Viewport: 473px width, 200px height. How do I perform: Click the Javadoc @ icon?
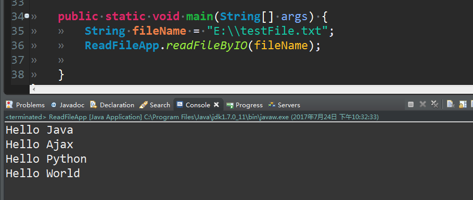54,105
